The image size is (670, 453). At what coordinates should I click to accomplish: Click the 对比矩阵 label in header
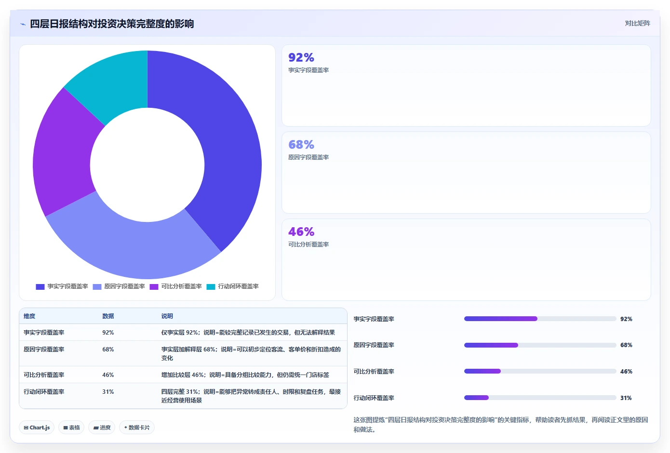coord(637,23)
